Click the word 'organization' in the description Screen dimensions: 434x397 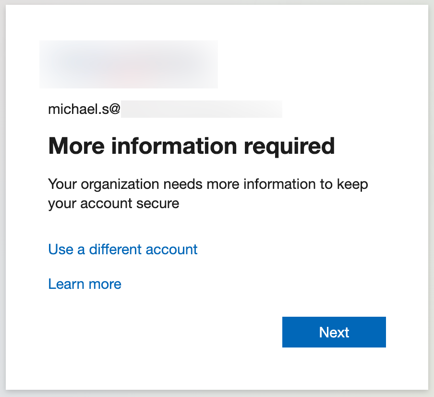coord(120,185)
